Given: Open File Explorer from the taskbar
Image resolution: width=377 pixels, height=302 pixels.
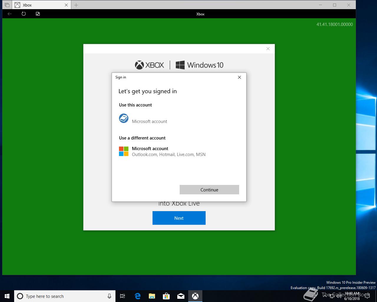Looking at the screenshot, I should pos(152,296).
